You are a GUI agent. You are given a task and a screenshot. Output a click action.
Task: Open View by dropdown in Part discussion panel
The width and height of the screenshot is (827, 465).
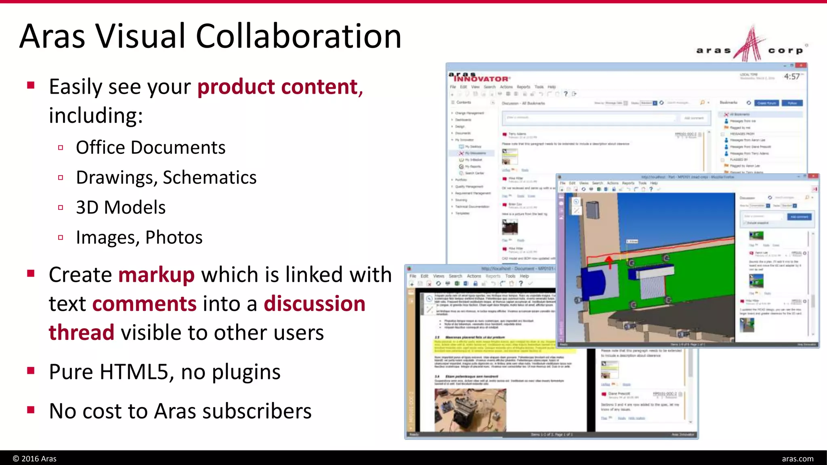click(760, 205)
